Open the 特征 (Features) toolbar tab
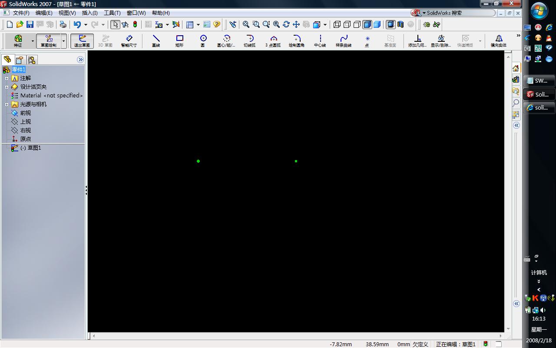This screenshot has height=348, width=556. tap(18, 41)
